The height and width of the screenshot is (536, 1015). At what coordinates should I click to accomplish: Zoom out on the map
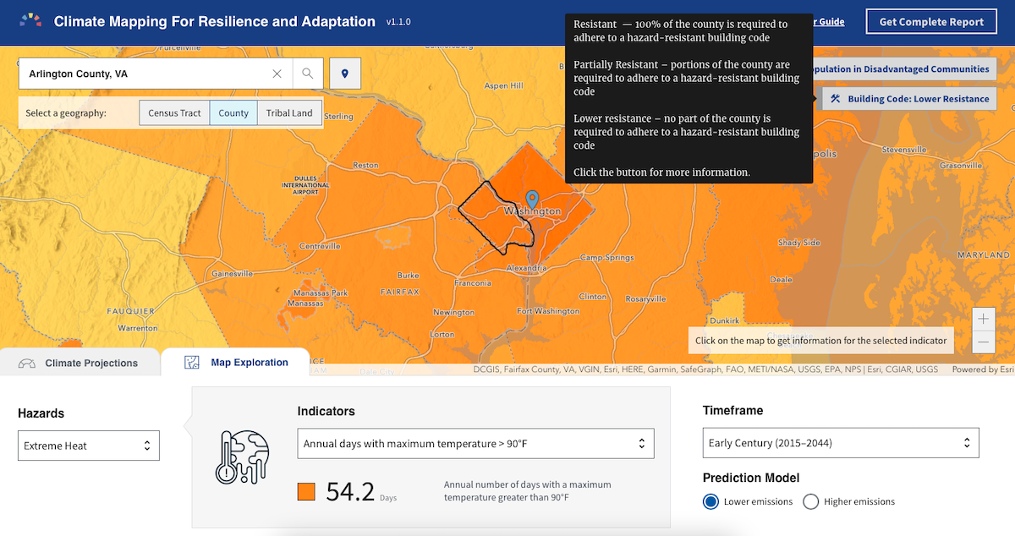983,342
